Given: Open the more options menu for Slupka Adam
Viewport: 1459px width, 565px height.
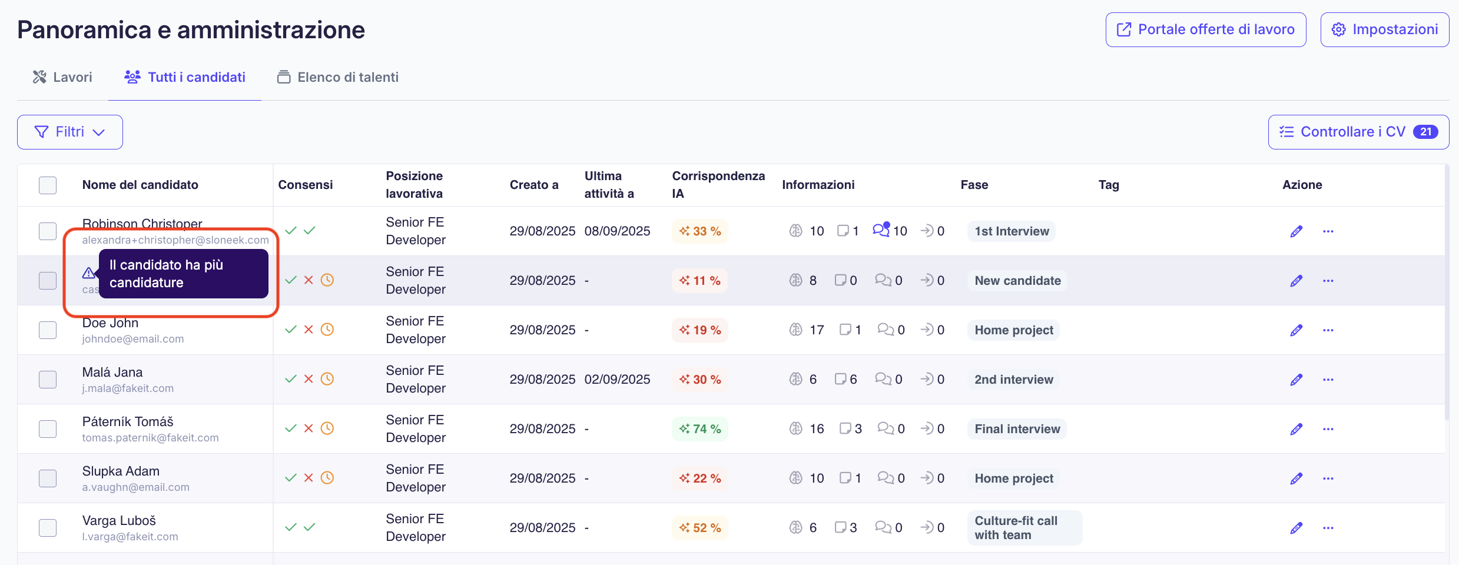Looking at the screenshot, I should [1328, 478].
